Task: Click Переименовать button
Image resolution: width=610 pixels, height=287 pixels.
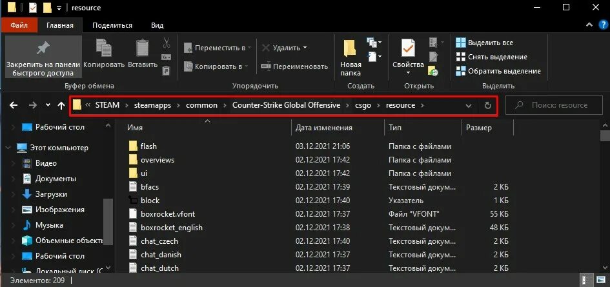Action: coord(294,66)
